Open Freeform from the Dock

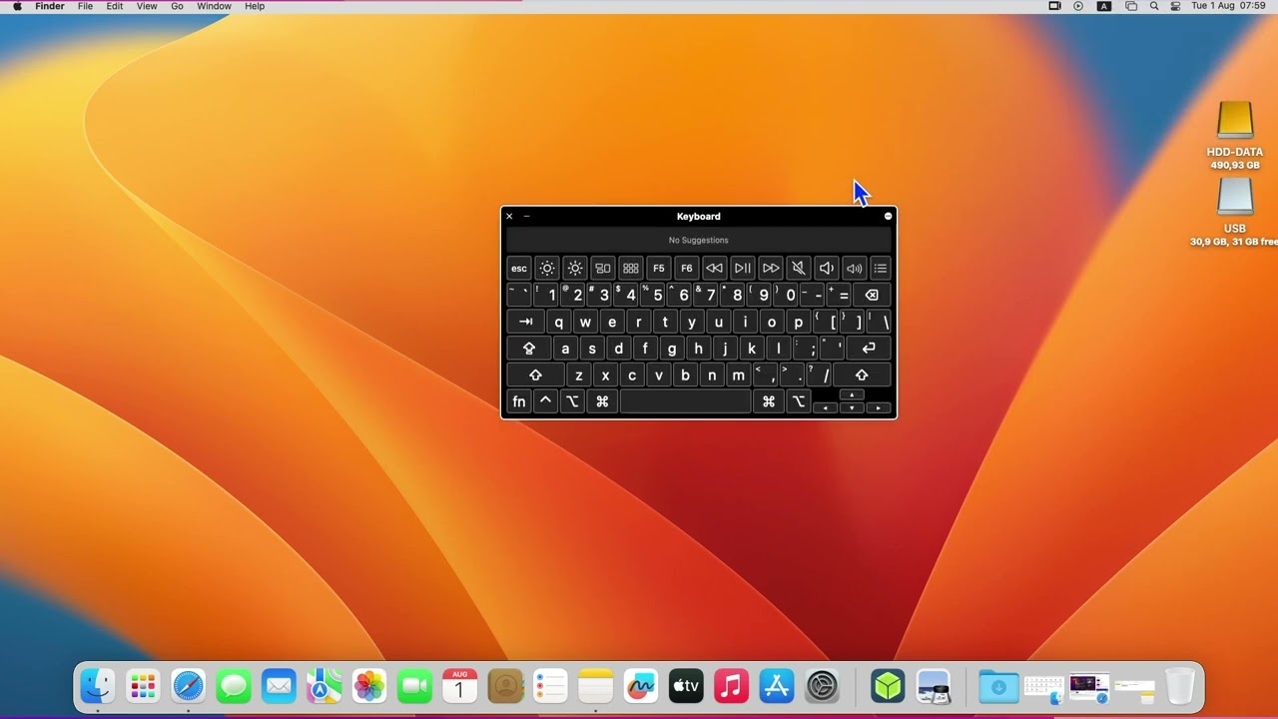click(641, 686)
